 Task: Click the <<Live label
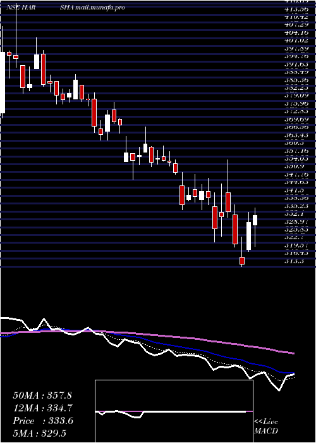[266, 422]
